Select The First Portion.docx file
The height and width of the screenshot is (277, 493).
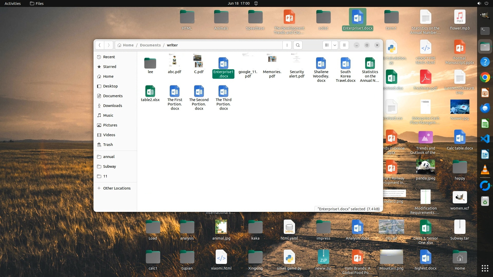[x=175, y=91]
